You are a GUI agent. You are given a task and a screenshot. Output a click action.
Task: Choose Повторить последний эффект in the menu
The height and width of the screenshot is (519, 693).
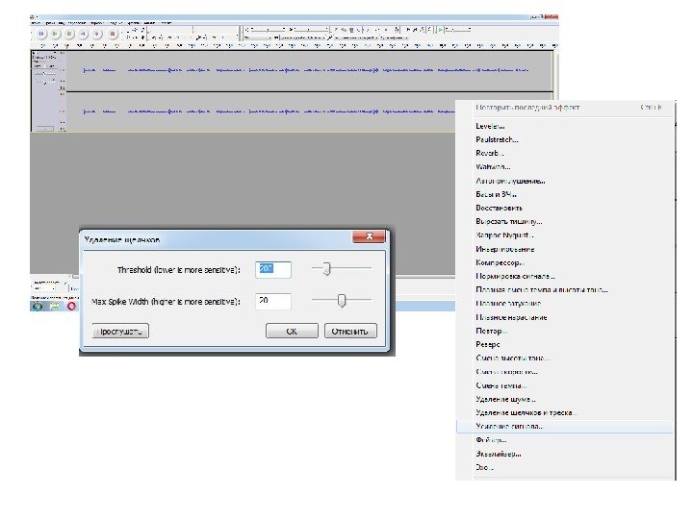pyautogui.click(x=565, y=108)
